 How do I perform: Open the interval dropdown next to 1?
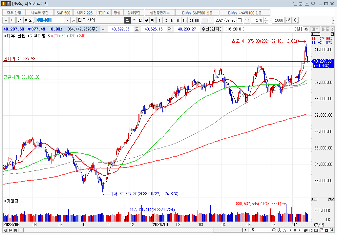211,20
